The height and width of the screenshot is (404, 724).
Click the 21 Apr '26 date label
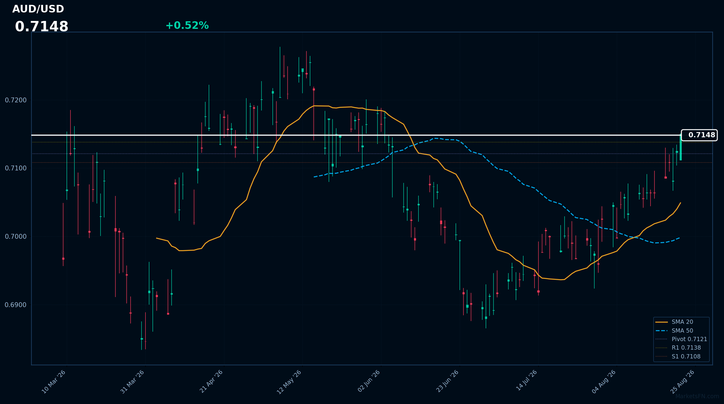pos(211,382)
